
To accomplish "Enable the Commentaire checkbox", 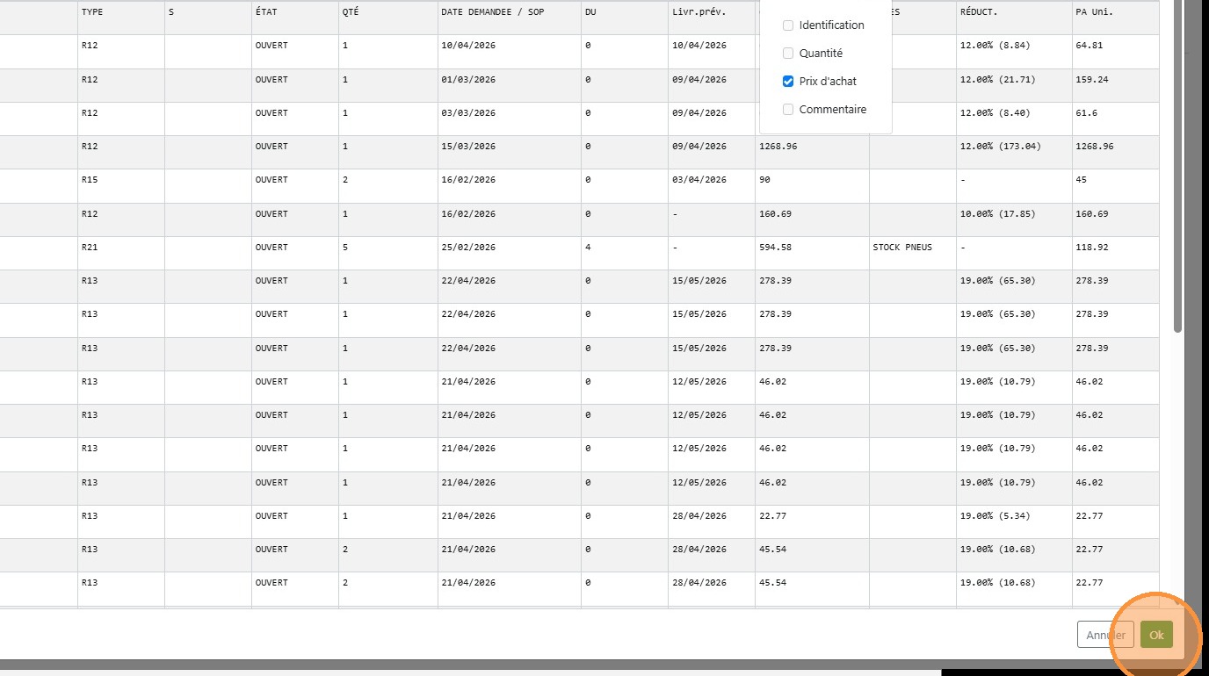I will pyautogui.click(x=788, y=110).
